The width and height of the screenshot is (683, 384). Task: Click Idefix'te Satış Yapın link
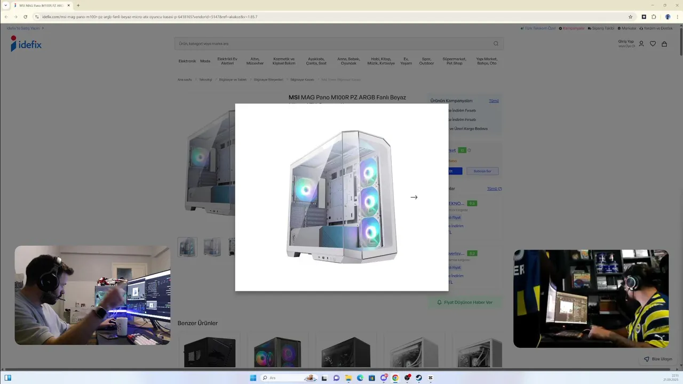pos(25,28)
